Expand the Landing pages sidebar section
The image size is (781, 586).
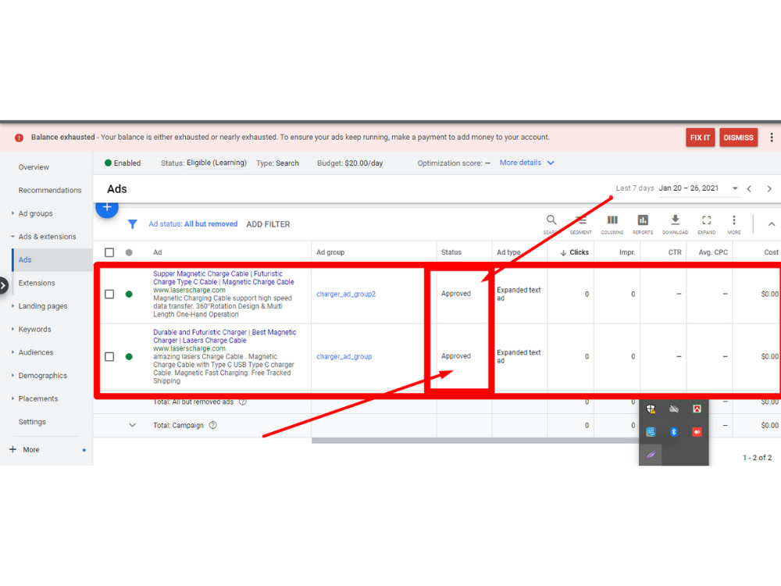[x=12, y=306]
